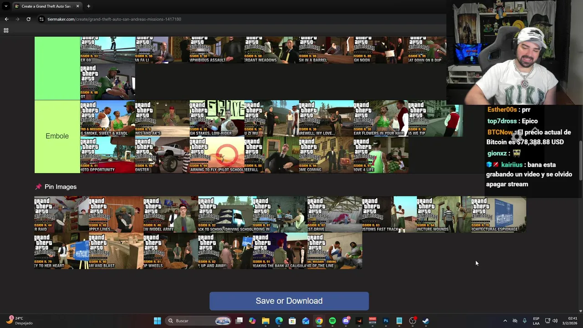
Task: Click the browser forward arrow
Action: [x=17, y=19]
